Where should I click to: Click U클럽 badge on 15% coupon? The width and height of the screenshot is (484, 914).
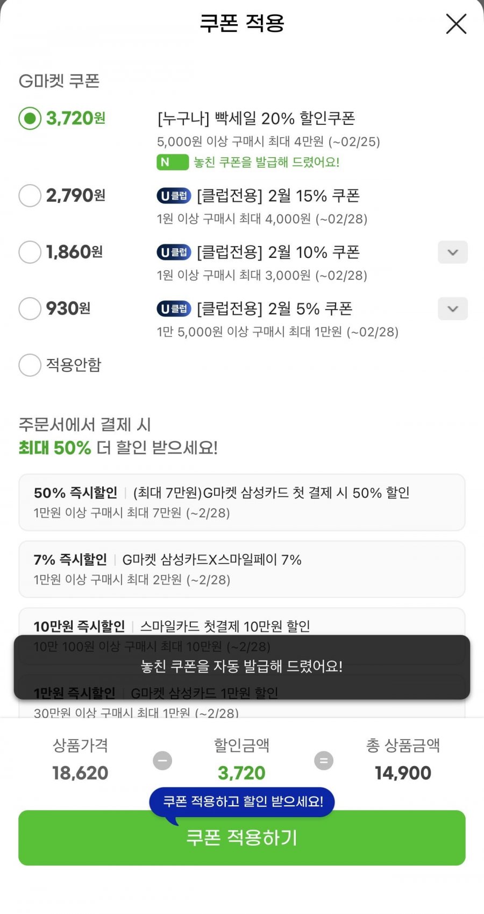(x=174, y=196)
